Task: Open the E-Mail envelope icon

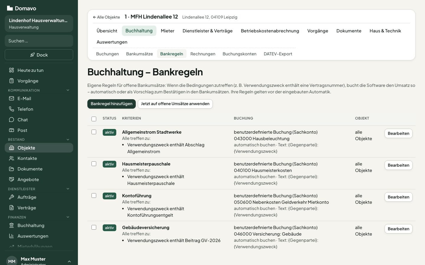Action: click(12, 98)
